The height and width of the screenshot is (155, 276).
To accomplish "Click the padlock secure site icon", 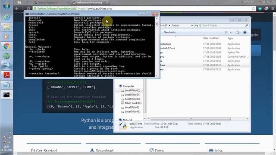I will click(x=35, y=9).
